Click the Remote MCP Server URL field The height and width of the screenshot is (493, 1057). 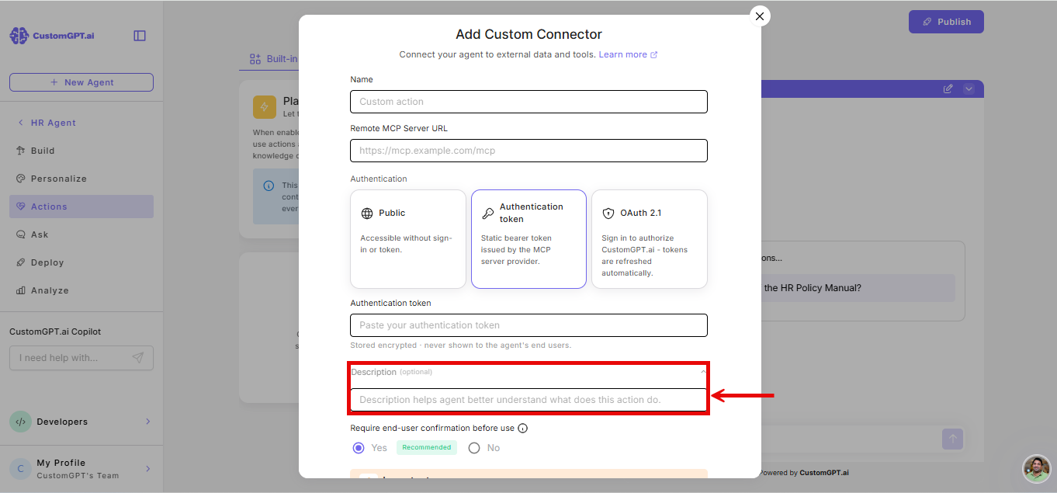(528, 151)
